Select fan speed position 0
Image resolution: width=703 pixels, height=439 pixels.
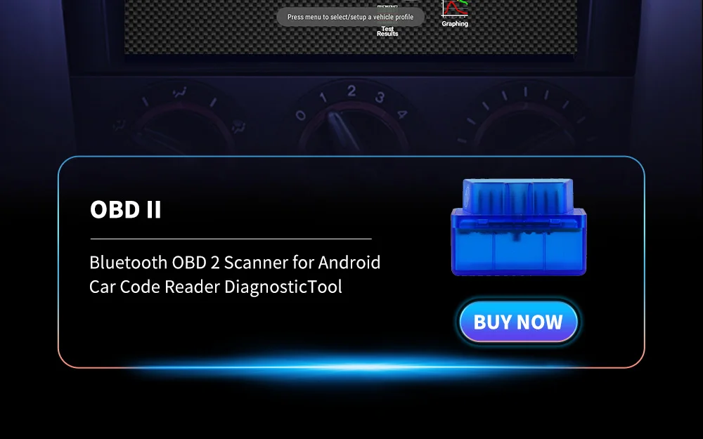tap(300, 115)
